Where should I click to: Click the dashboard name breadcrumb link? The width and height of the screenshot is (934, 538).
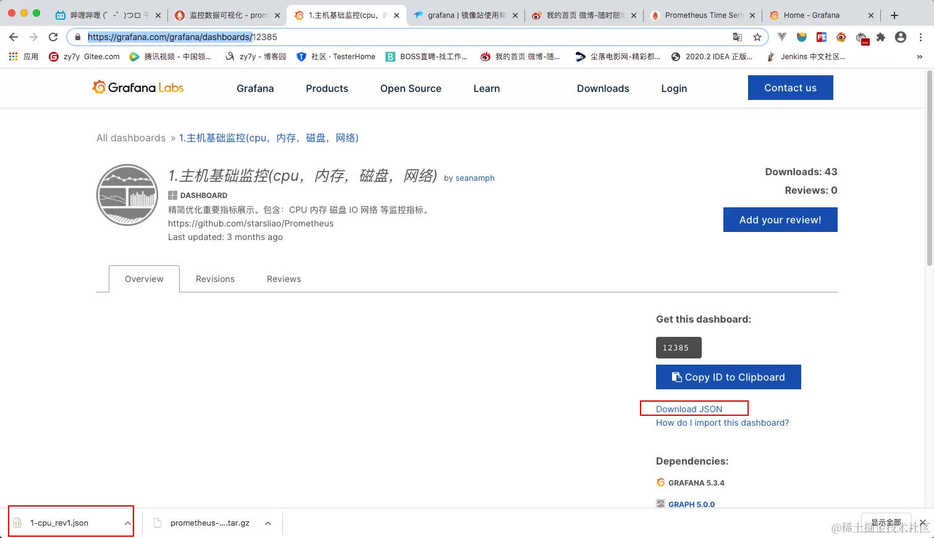[269, 138]
